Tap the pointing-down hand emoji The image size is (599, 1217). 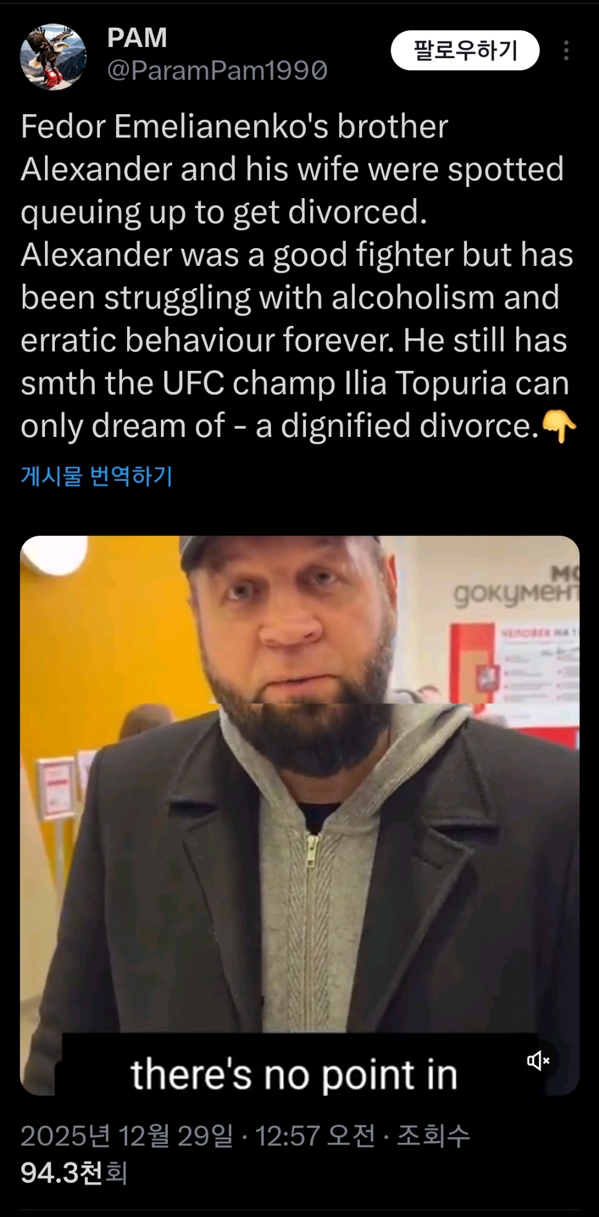click(x=560, y=426)
